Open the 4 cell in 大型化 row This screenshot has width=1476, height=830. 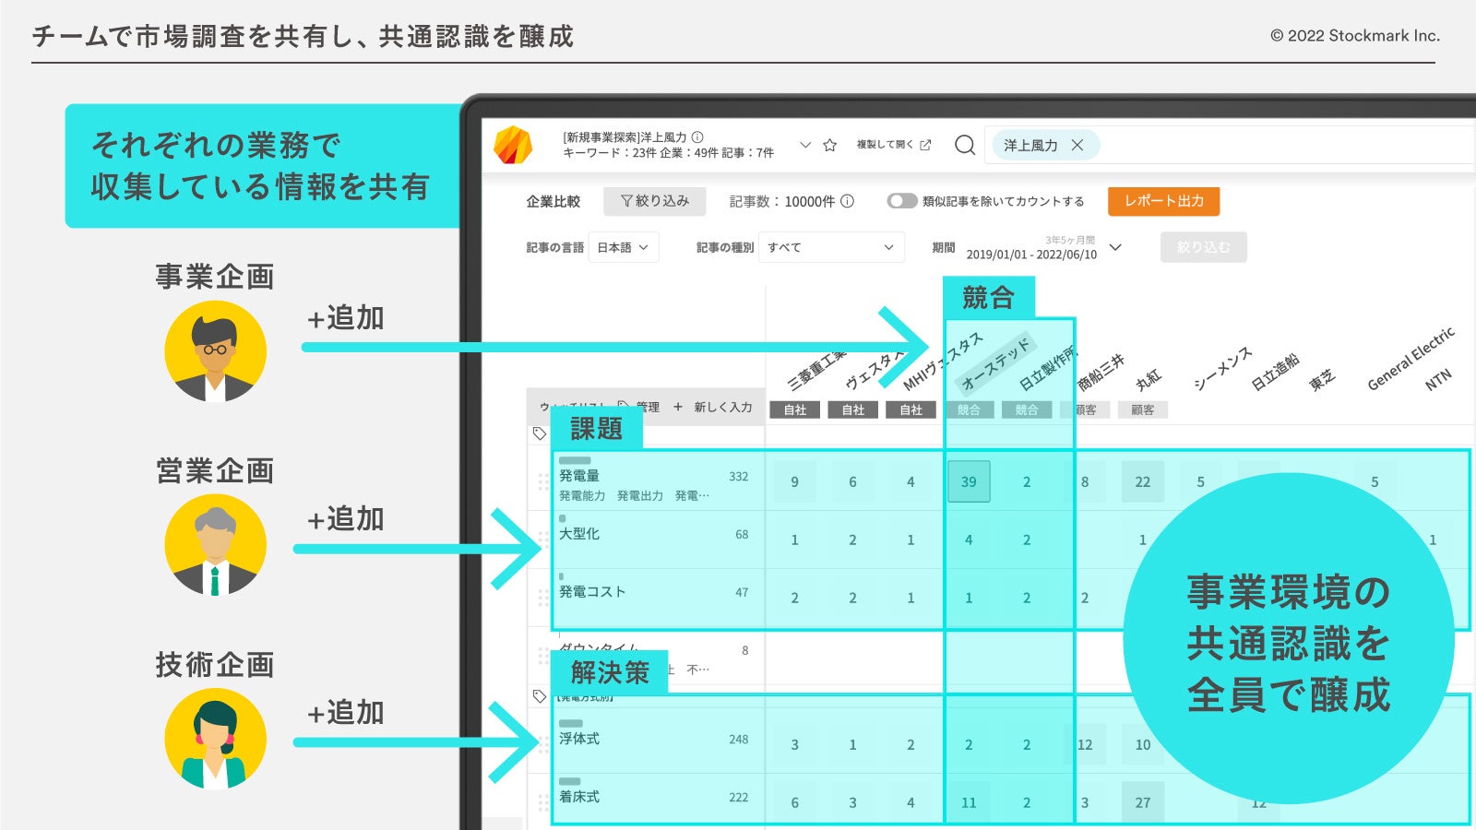pos(969,539)
